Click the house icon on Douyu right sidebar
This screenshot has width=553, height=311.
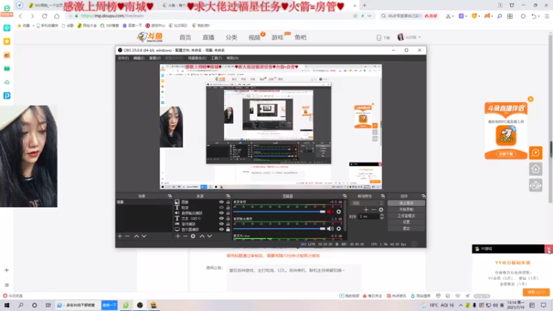(535, 169)
